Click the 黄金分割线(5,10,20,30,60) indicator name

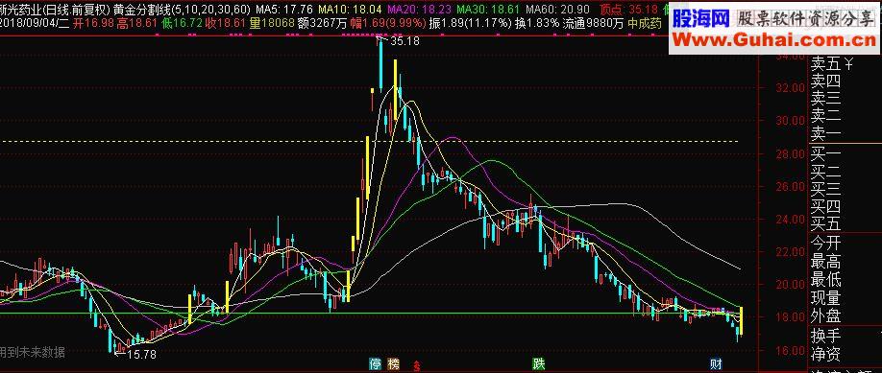point(183,9)
